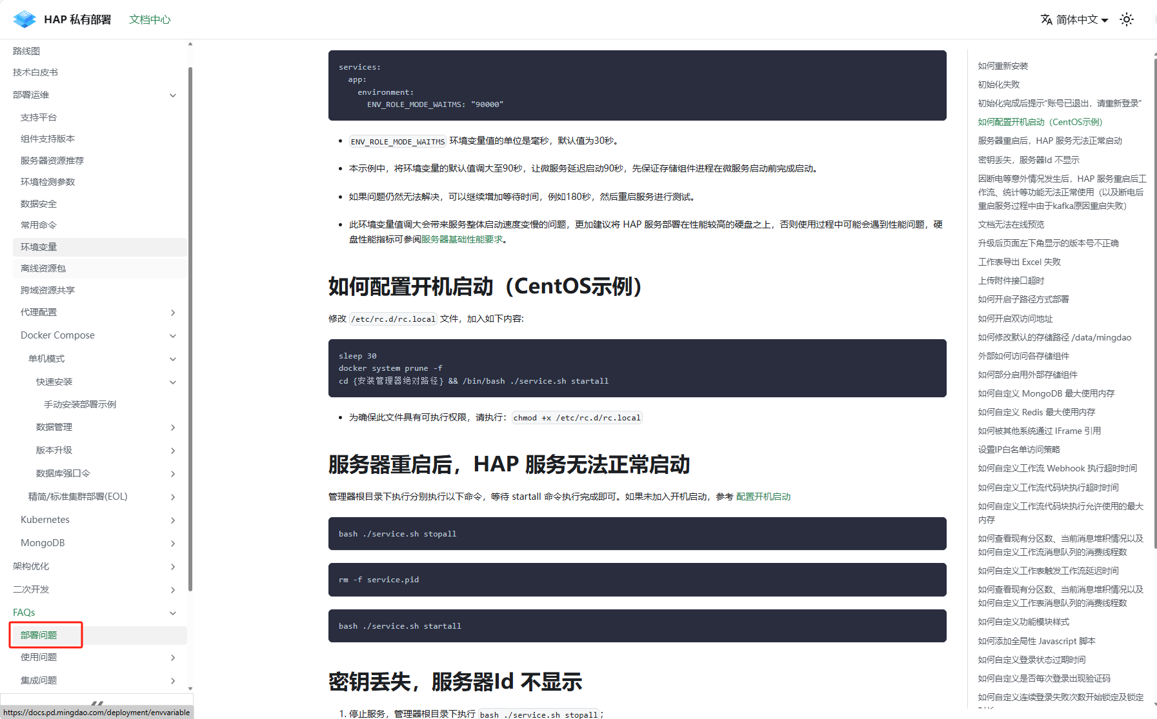Expand the 二次开发 sidebar chevron
Screen dimensions: 1157x719
(x=173, y=590)
